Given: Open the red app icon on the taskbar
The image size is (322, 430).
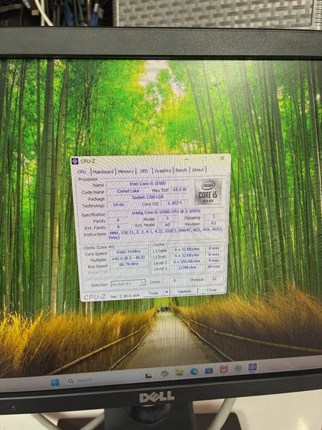Looking at the screenshot, I should (223, 369).
